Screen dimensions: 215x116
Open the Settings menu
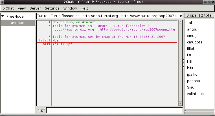tap(52, 8)
